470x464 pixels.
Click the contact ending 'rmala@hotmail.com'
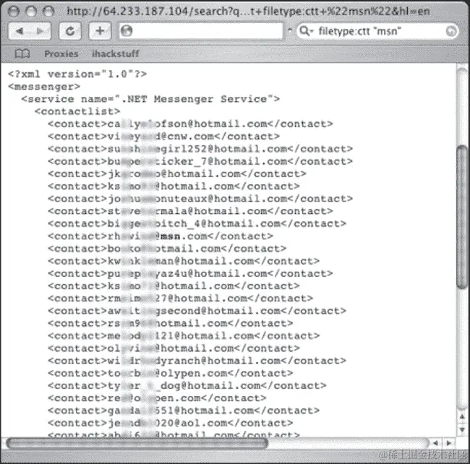[x=190, y=211]
